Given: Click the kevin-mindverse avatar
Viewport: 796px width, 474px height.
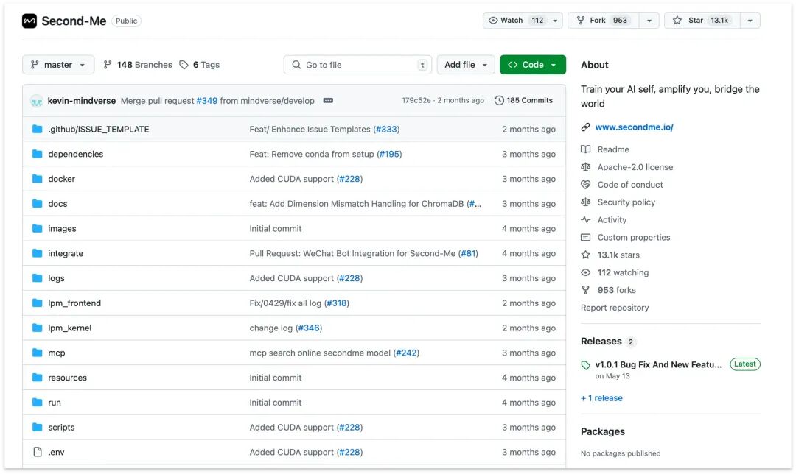Looking at the screenshot, I should pos(37,101).
